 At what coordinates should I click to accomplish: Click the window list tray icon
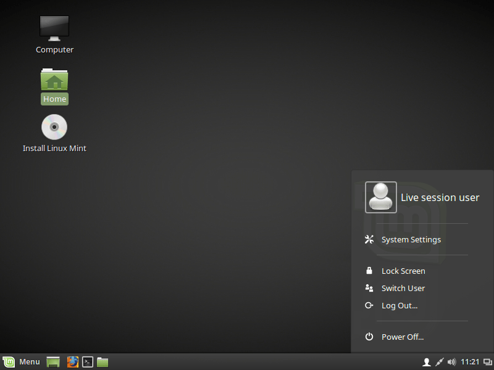click(x=487, y=363)
